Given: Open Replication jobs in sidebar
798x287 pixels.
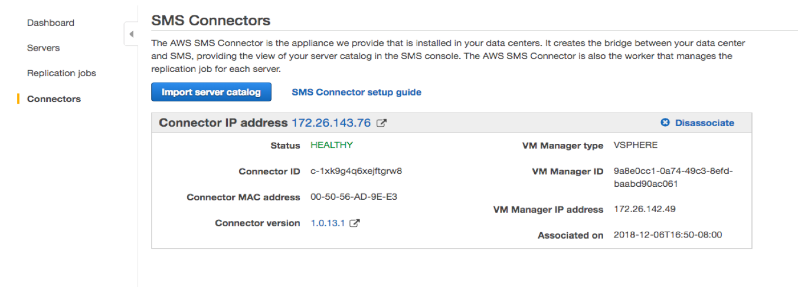Looking at the screenshot, I should point(61,73).
